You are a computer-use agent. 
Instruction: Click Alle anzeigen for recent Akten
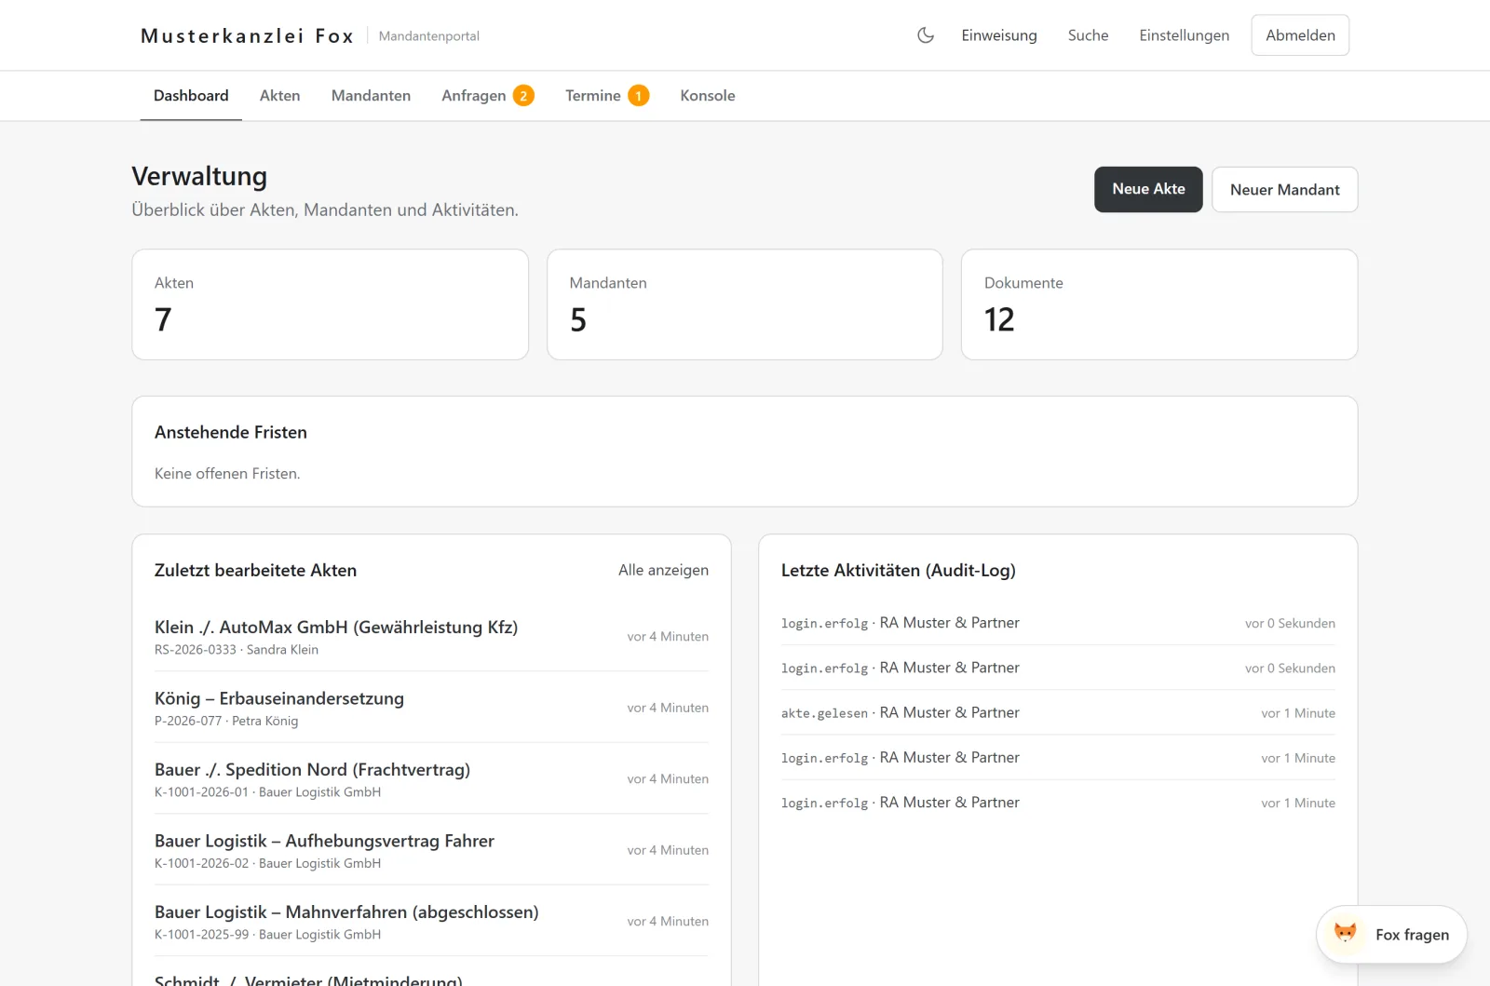pos(663,570)
